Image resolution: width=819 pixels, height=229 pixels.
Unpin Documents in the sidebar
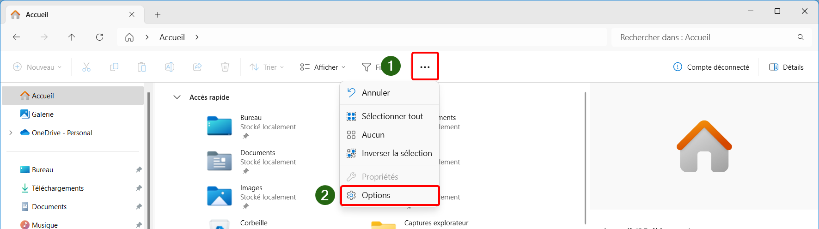tap(139, 207)
